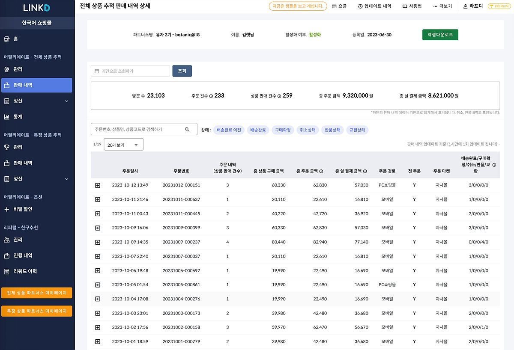Image resolution: width=514 pixels, height=350 pixels.
Task: Expand order row 20231012-000151
Action: [x=98, y=185]
